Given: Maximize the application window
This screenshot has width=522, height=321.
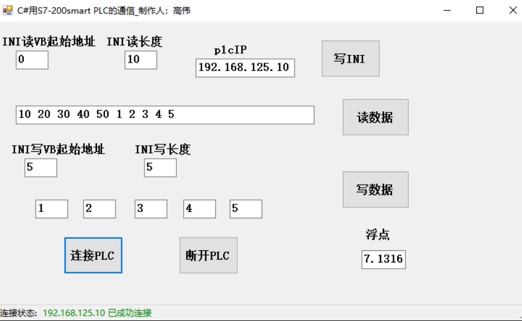Looking at the screenshot, I should point(480,10).
